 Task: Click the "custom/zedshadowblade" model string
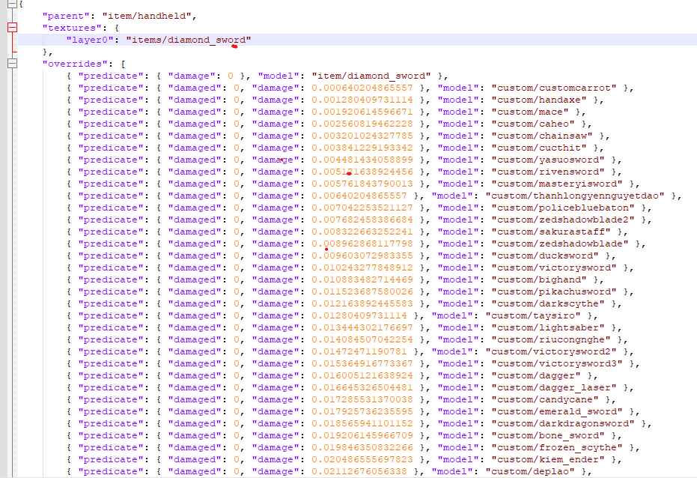point(560,244)
